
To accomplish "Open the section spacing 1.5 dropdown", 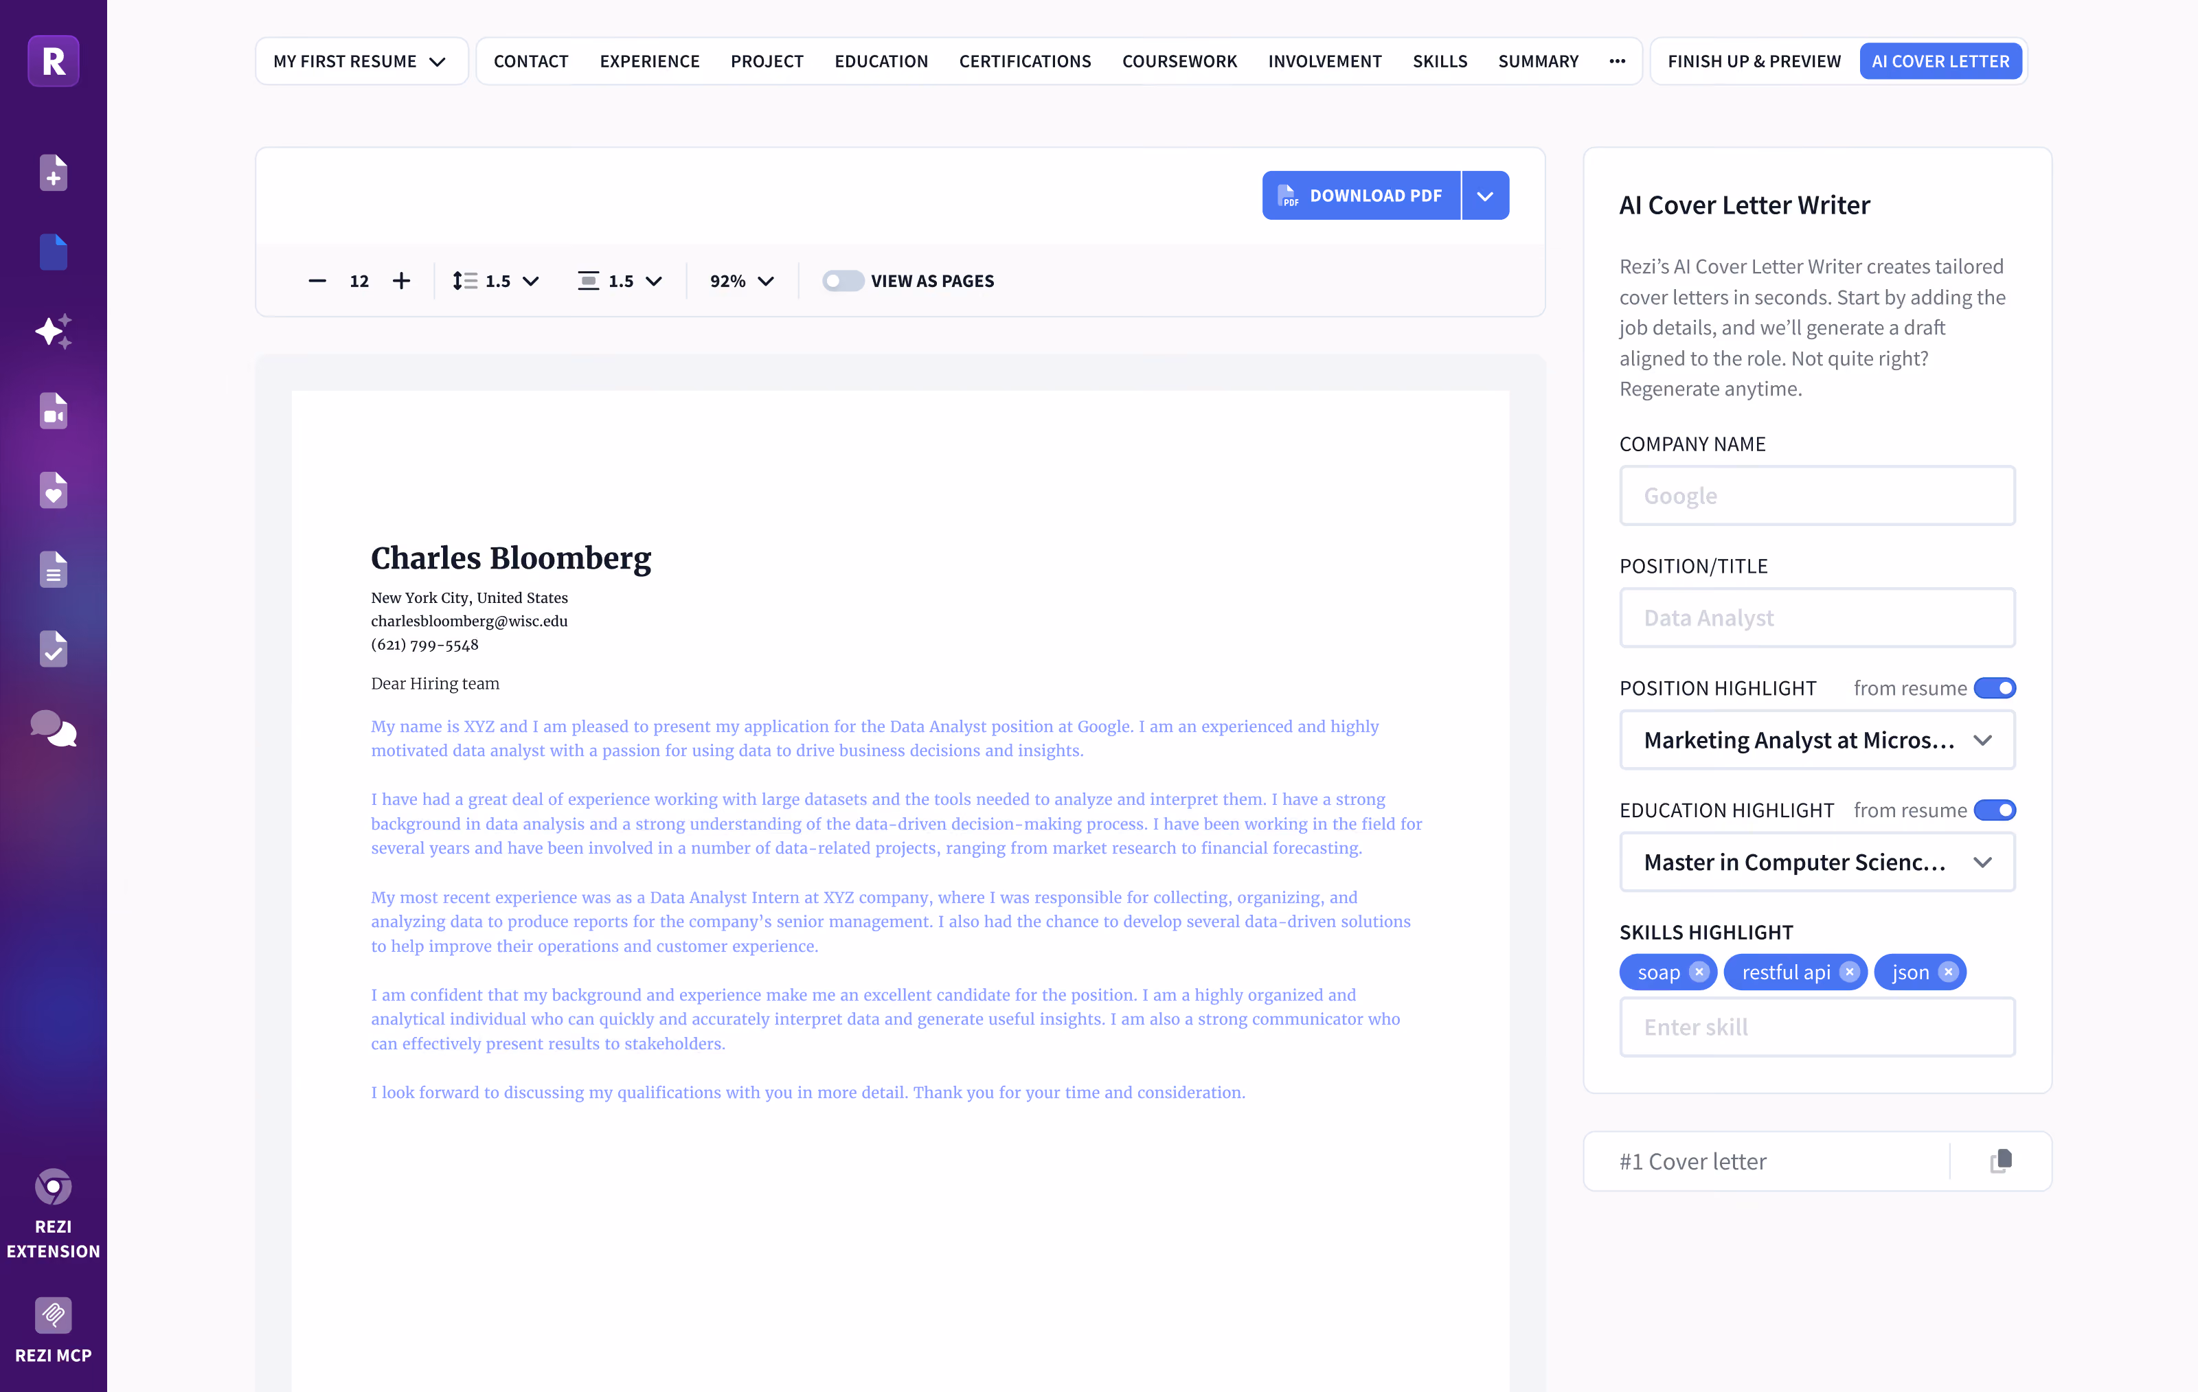I will [635, 281].
